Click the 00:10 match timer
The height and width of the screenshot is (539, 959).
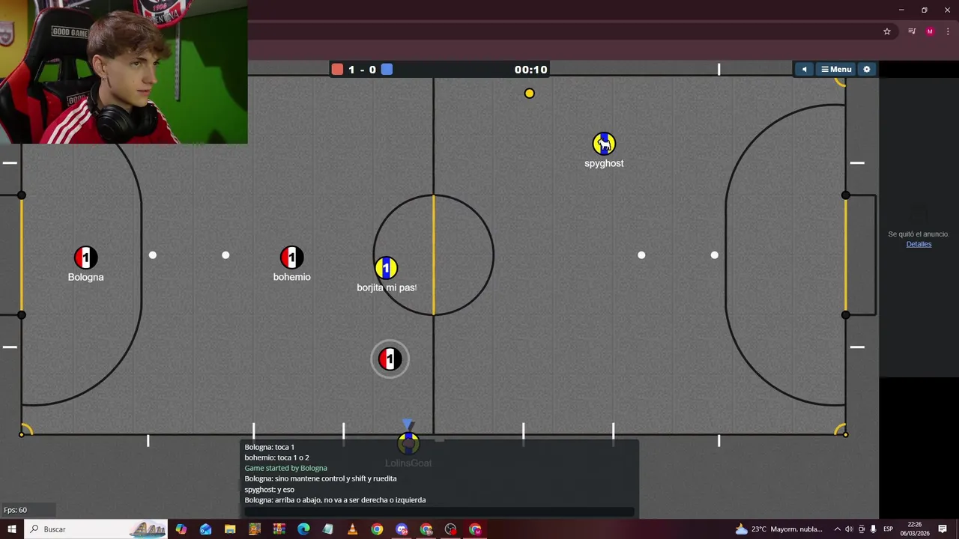tap(530, 70)
